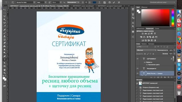Delete layer with trash icon in Layers panel
The height and width of the screenshot is (102, 182).
pyautogui.click(x=172, y=77)
